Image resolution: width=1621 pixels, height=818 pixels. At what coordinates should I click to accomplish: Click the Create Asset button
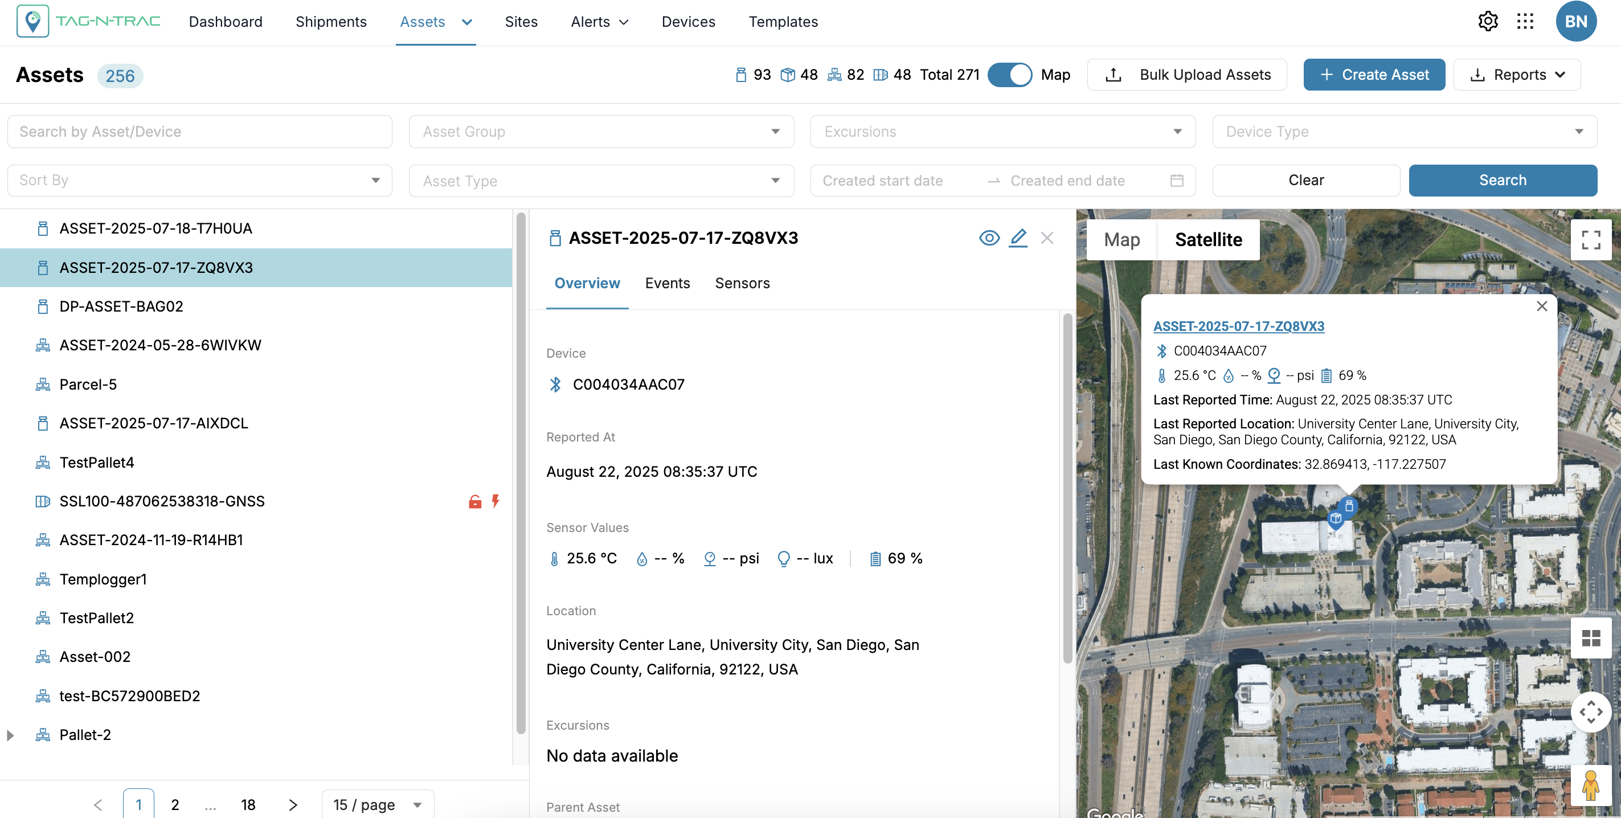(1374, 75)
